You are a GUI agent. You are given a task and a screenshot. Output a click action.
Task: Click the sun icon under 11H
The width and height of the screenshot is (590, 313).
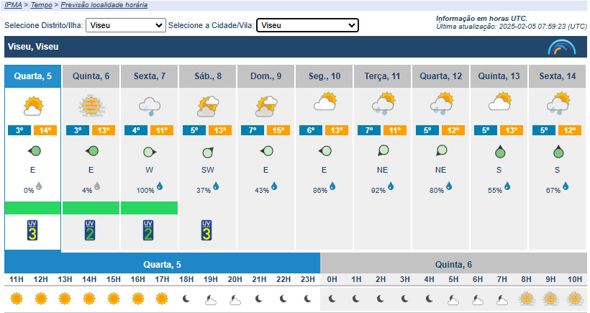[17, 299]
